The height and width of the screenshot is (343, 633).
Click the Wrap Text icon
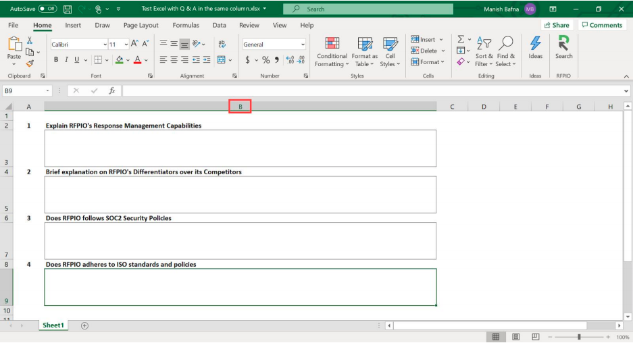[x=222, y=44]
